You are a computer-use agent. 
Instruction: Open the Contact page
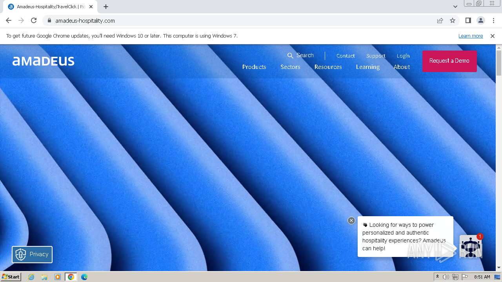pyautogui.click(x=346, y=56)
